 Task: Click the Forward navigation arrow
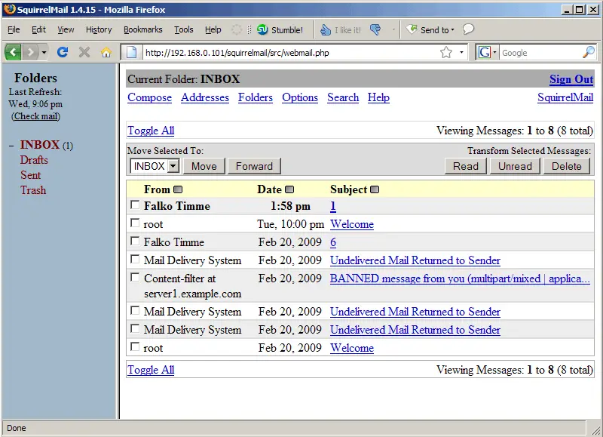point(30,52)
